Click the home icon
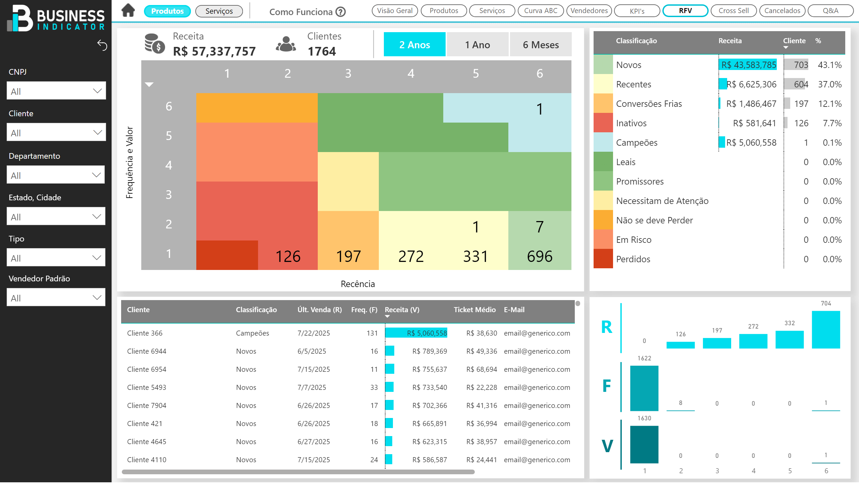The height and width of the screenshot is (489, 859). click(x=128, y=10)
